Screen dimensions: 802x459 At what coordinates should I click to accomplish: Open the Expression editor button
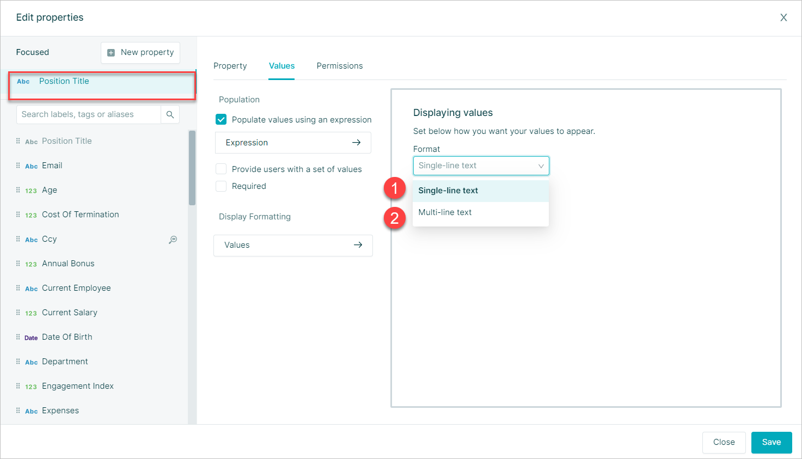click(x=293, y=143)
